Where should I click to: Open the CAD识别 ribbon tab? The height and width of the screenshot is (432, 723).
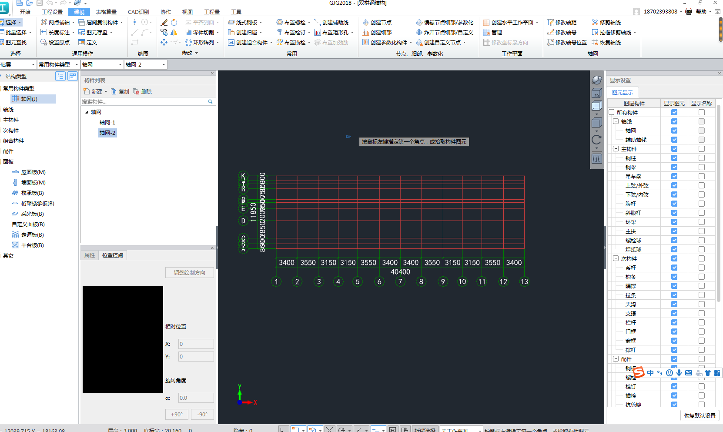click(x=138, y=12)
